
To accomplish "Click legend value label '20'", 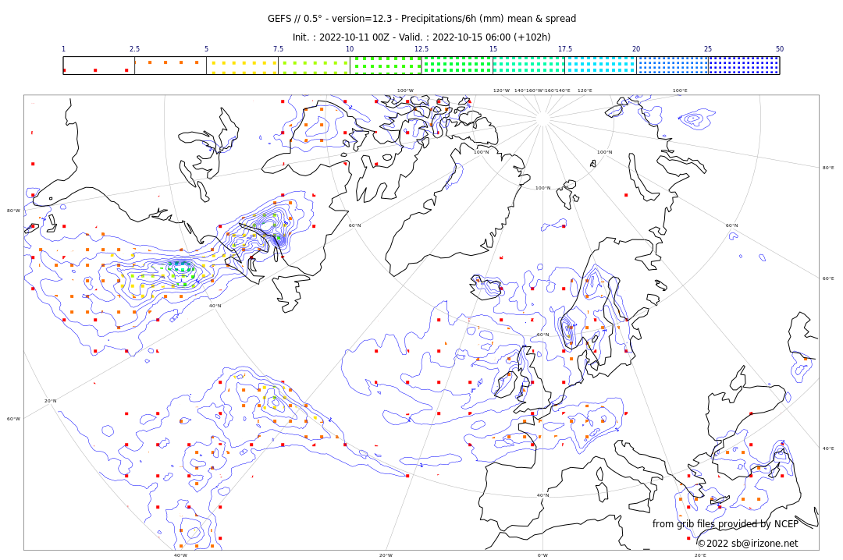I will click(636, 49).
